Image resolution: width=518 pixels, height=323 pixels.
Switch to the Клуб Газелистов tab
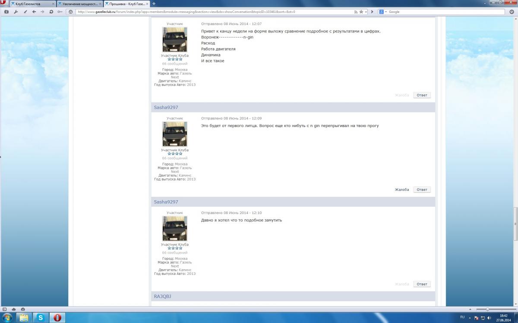(30, 4)
